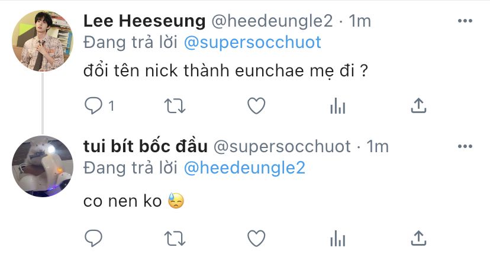Screen dimensions: 490x257
Task: Click the tui bít bốc đầu display name
Action: click(144, 146)
